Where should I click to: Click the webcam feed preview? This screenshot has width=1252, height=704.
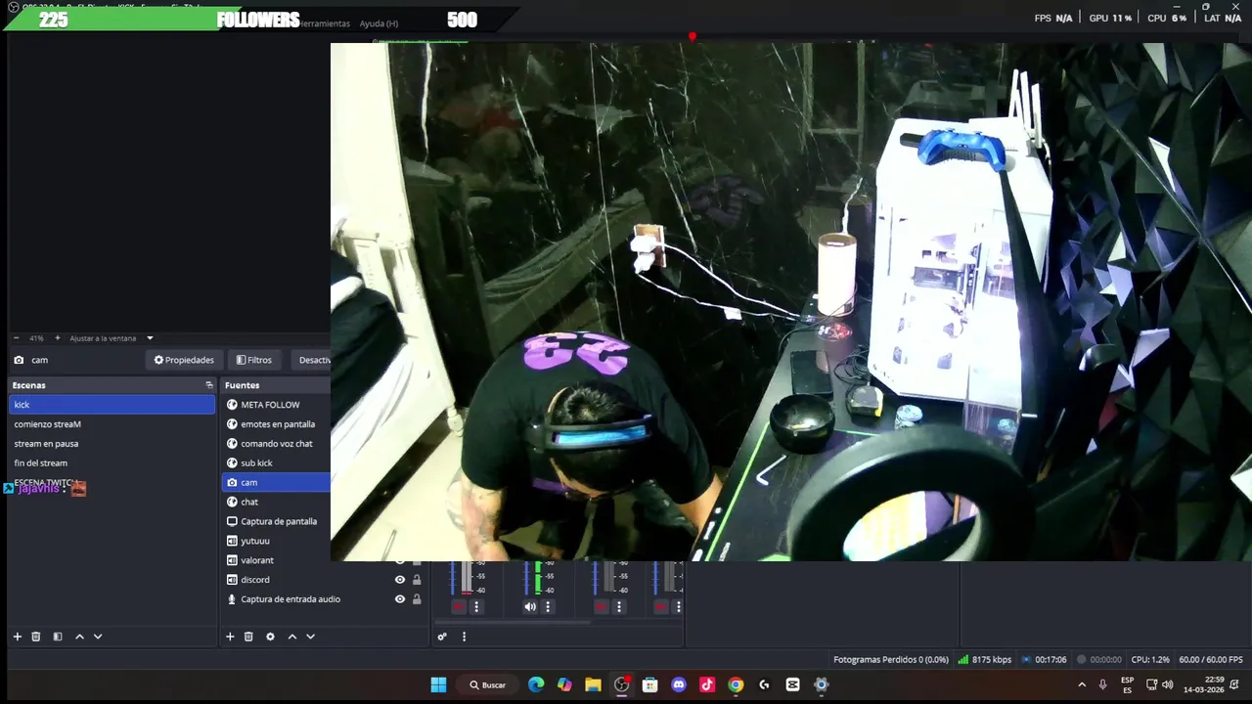coord(790,301)
